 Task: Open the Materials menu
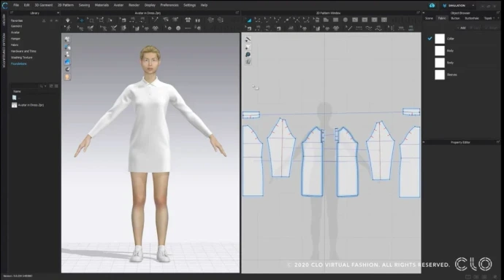tap(102, 5)
